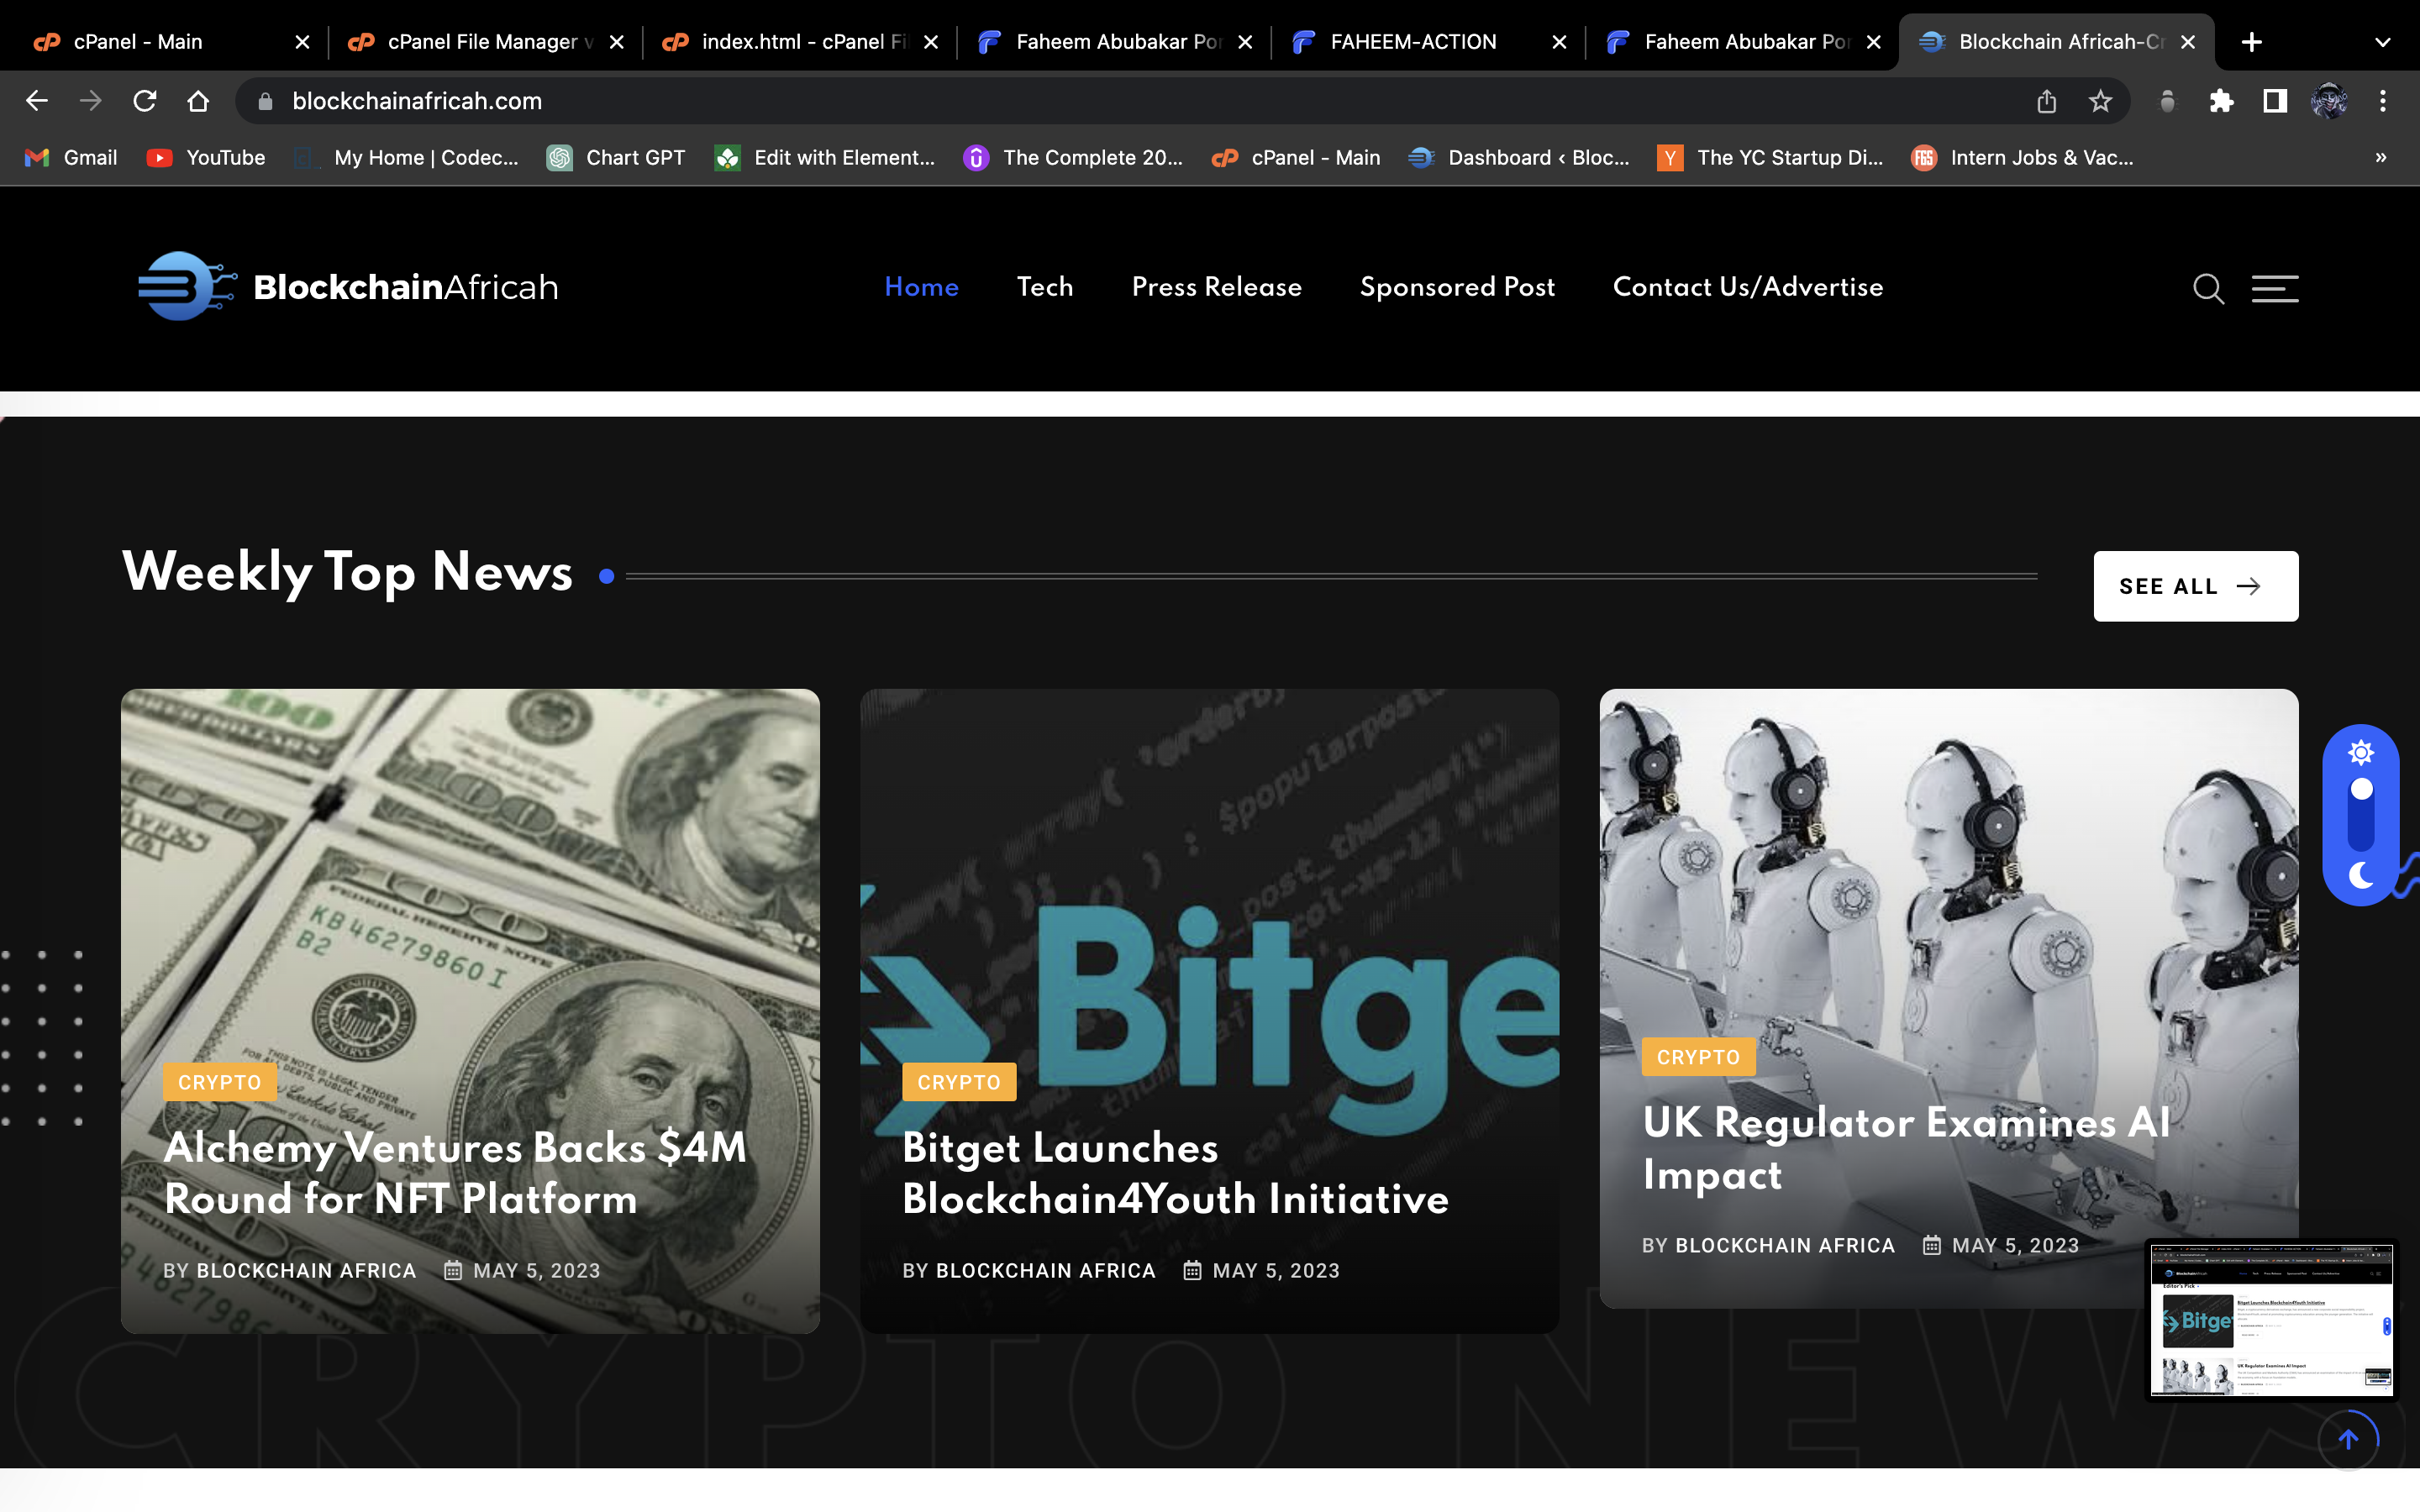
Task: Open the Dashboard Bloc bookmark
Action: [1519, 158]
